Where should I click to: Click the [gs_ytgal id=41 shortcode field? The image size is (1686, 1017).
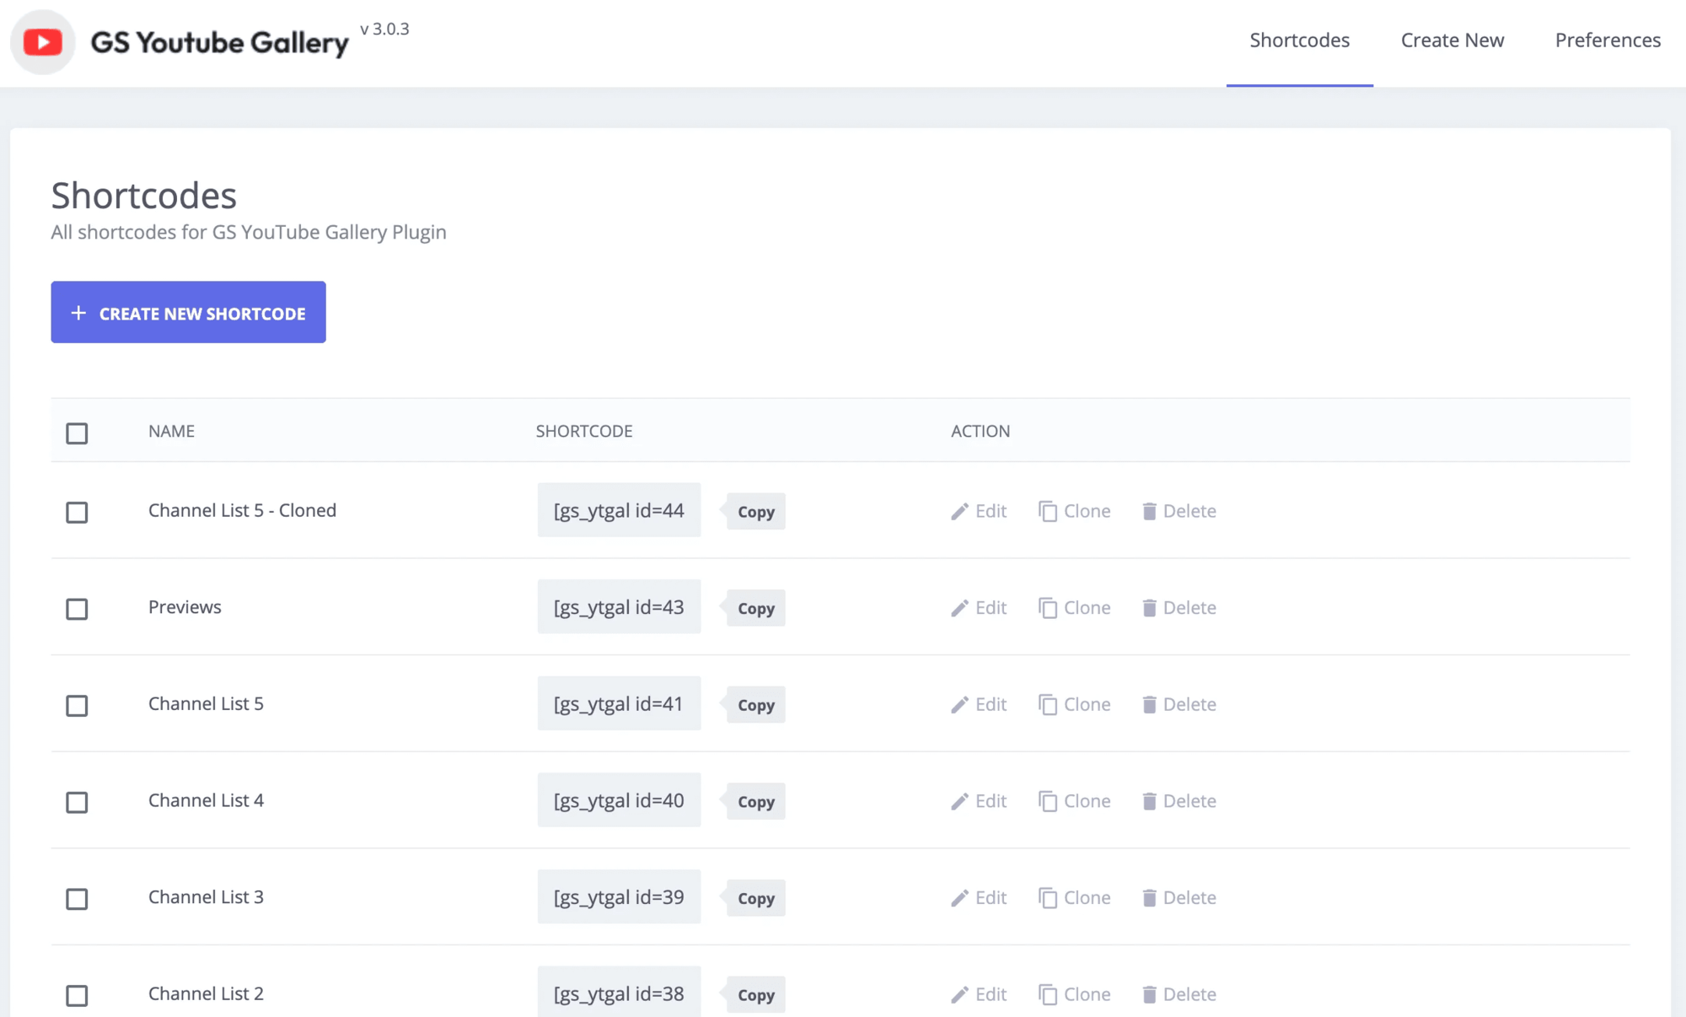[619, 703]
